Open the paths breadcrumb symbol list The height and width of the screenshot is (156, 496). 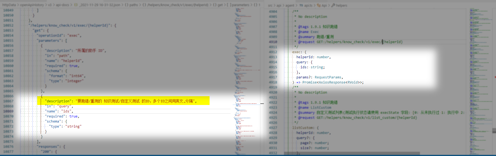(x=134, y=5)
